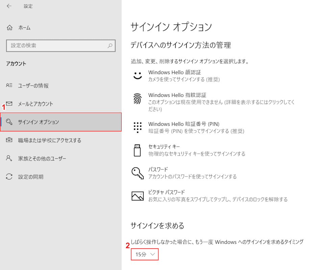Click the fingerprint icon
Image resolution: width=324 pixels, height=270 pixels.
[138, 99]
